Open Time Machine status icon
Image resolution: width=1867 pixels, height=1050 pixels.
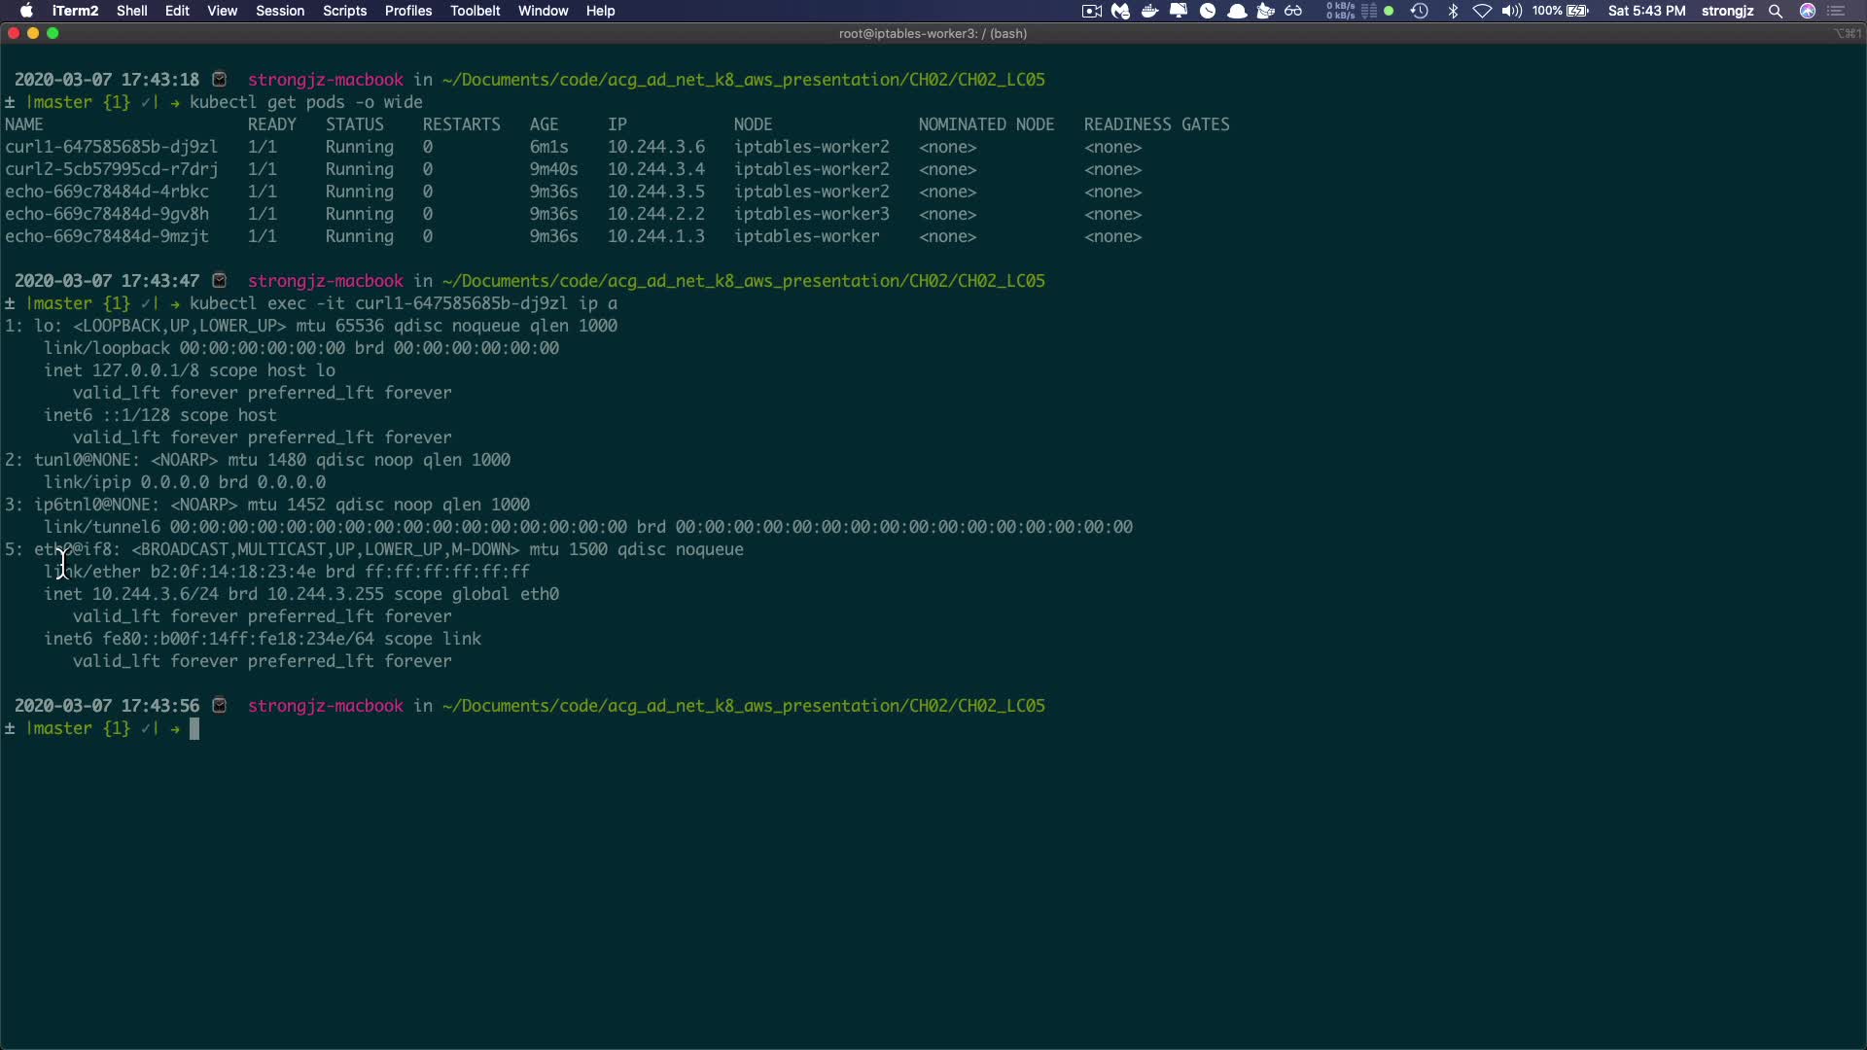tap(1419, 11)
